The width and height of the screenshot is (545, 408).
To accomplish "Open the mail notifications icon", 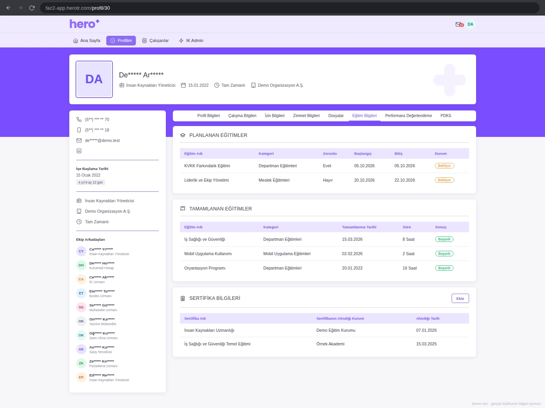I will tap(459, 25).
